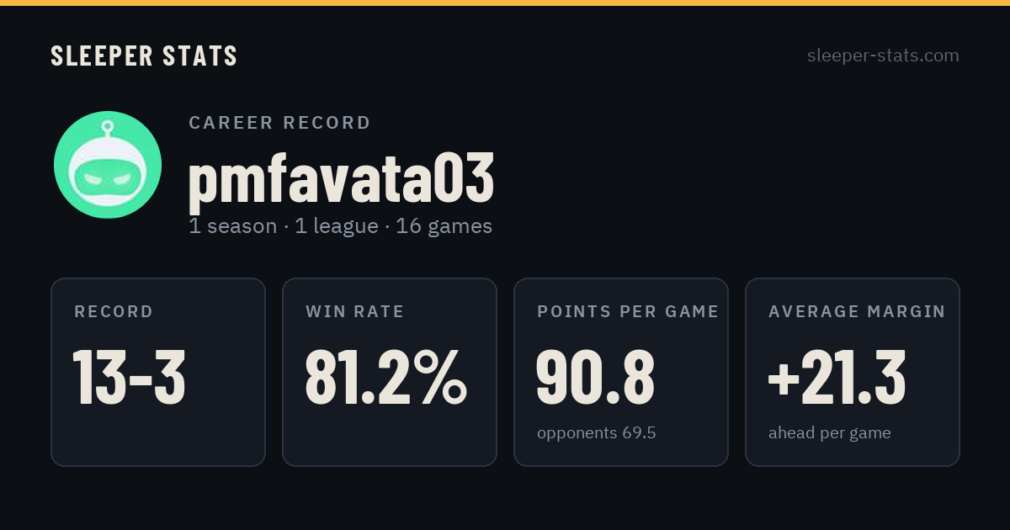Viewport: 1010px width, 530px height.
Task: Open the Average Margin card
Action: (853, 372)
